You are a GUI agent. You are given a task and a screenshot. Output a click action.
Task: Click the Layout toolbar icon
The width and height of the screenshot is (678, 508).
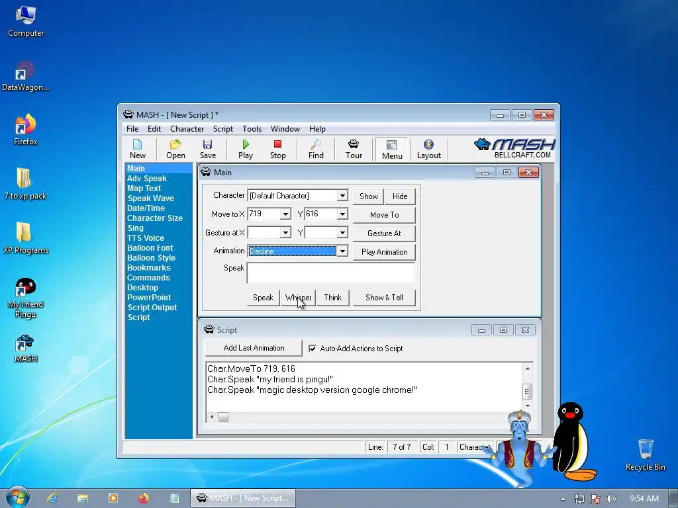[x=428, y=149]
